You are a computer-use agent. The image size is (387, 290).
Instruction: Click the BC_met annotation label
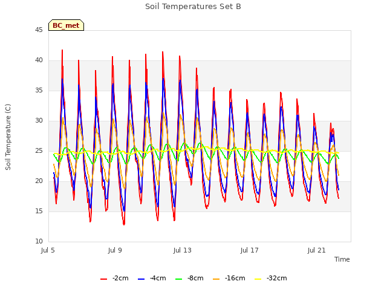coord(66,25)
